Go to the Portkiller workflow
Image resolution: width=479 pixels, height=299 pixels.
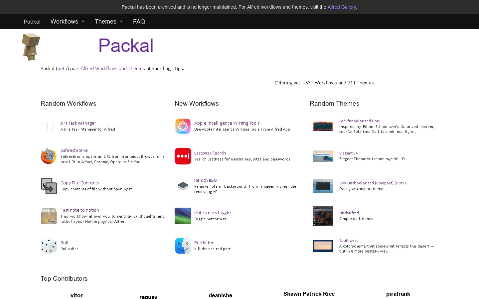(204, 243)
